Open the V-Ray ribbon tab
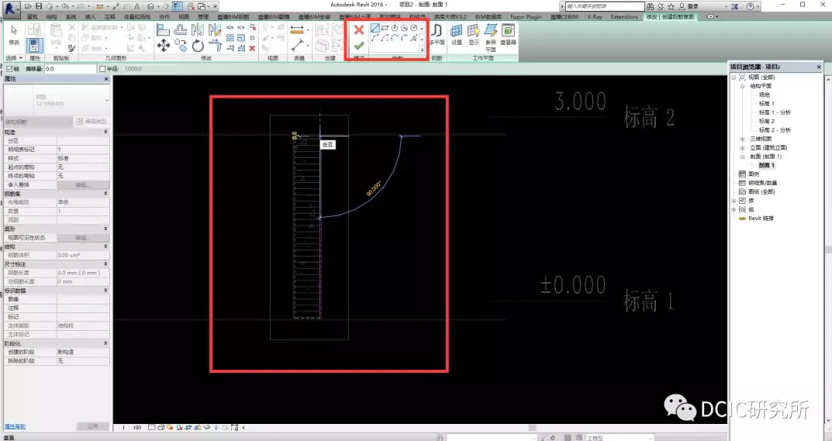Image resolution: width=832 pixels, height=441 pixels. coord(594,17)
